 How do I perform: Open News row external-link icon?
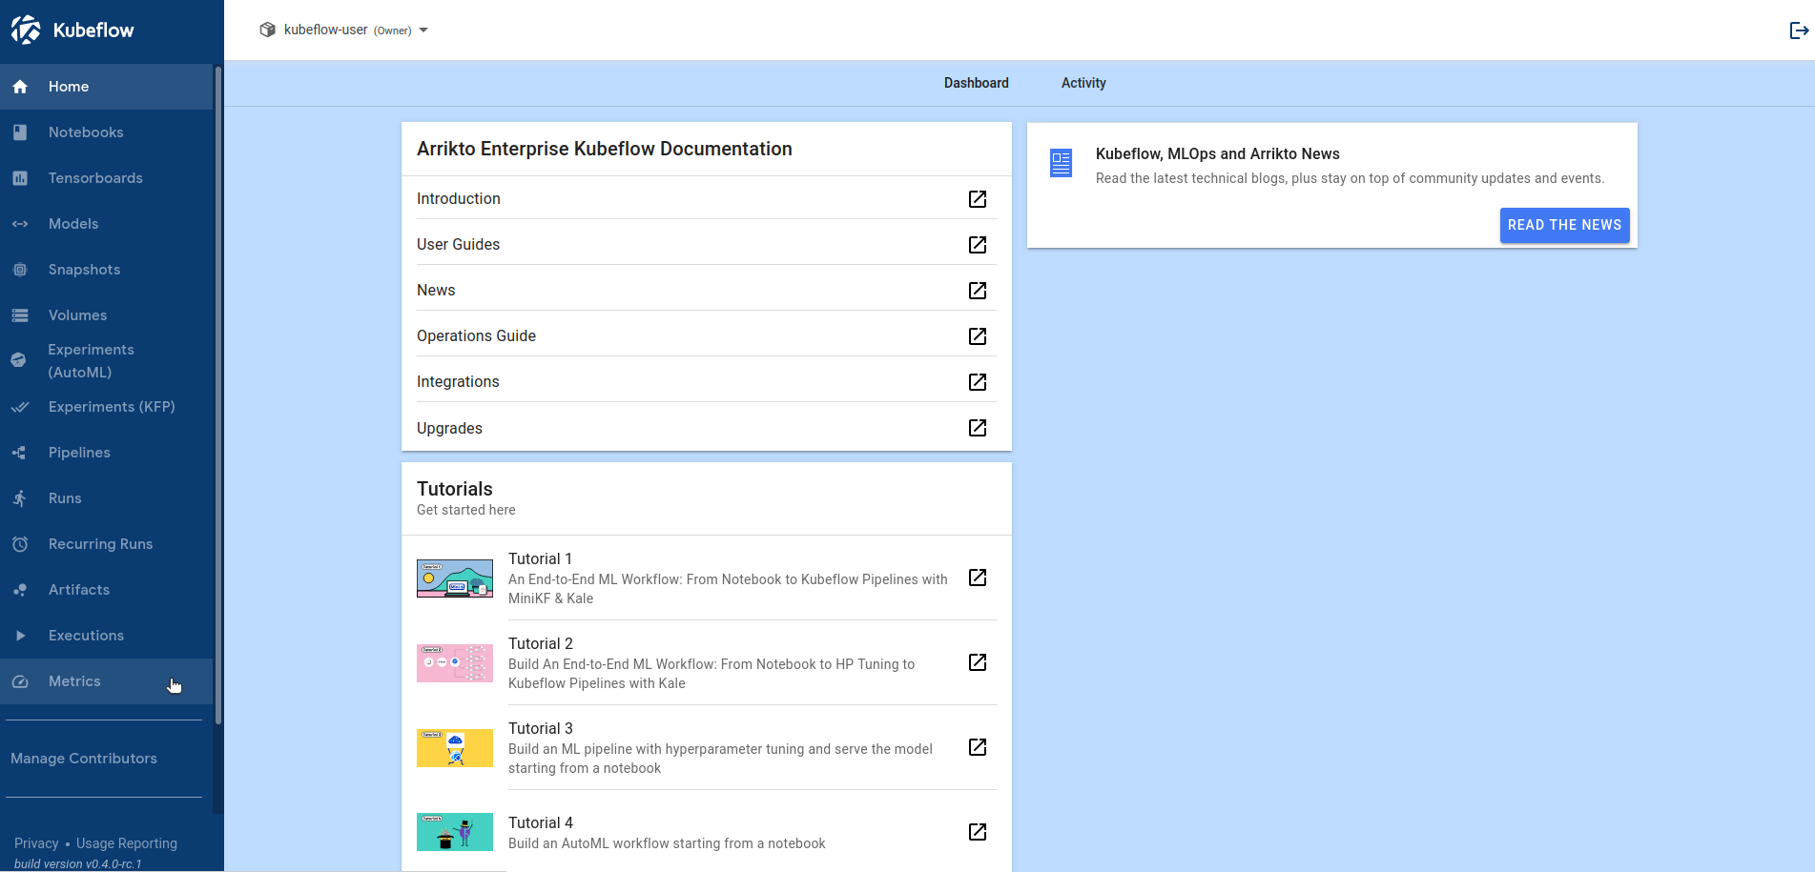point(978,291)
